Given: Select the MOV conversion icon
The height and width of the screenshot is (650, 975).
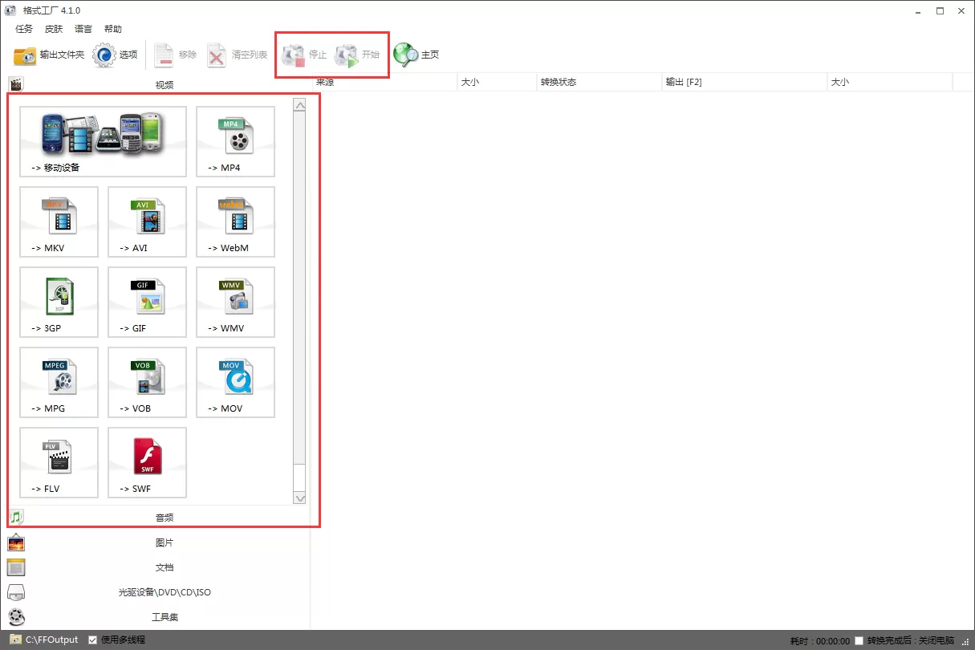Looking at the screenshot, I should [235, 382].
